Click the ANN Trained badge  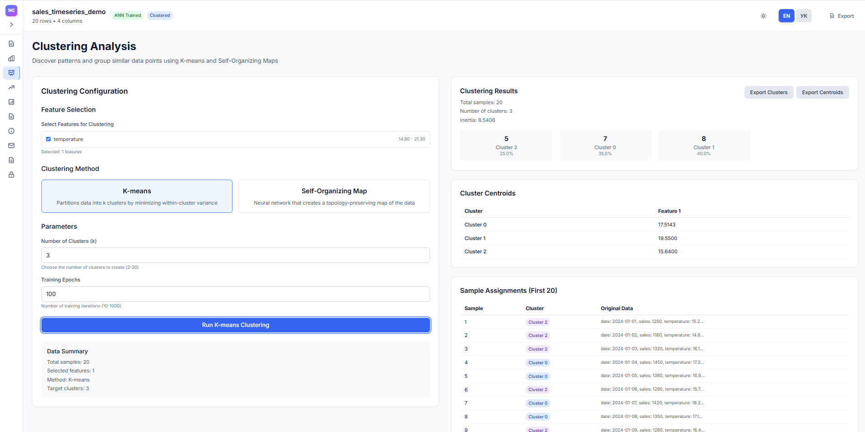click(x=127, y=15)
